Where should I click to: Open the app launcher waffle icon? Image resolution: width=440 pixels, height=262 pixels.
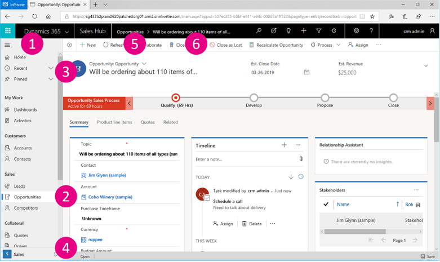tap(7, 31)
